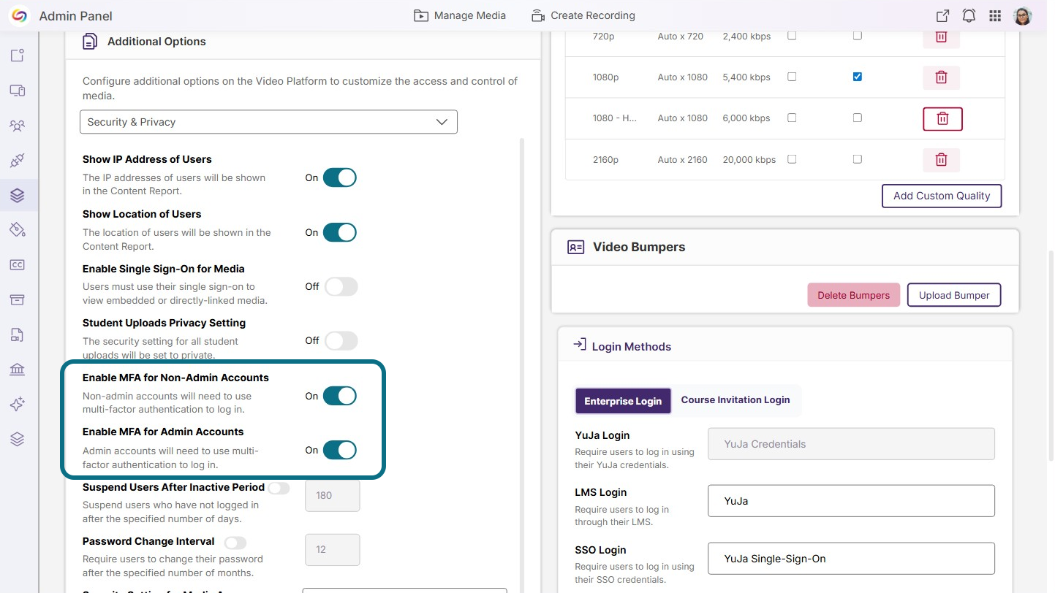Screen dimensions: 1055x593
Task: Open the media file icon in sidebar
Action: tap(18, 335)
